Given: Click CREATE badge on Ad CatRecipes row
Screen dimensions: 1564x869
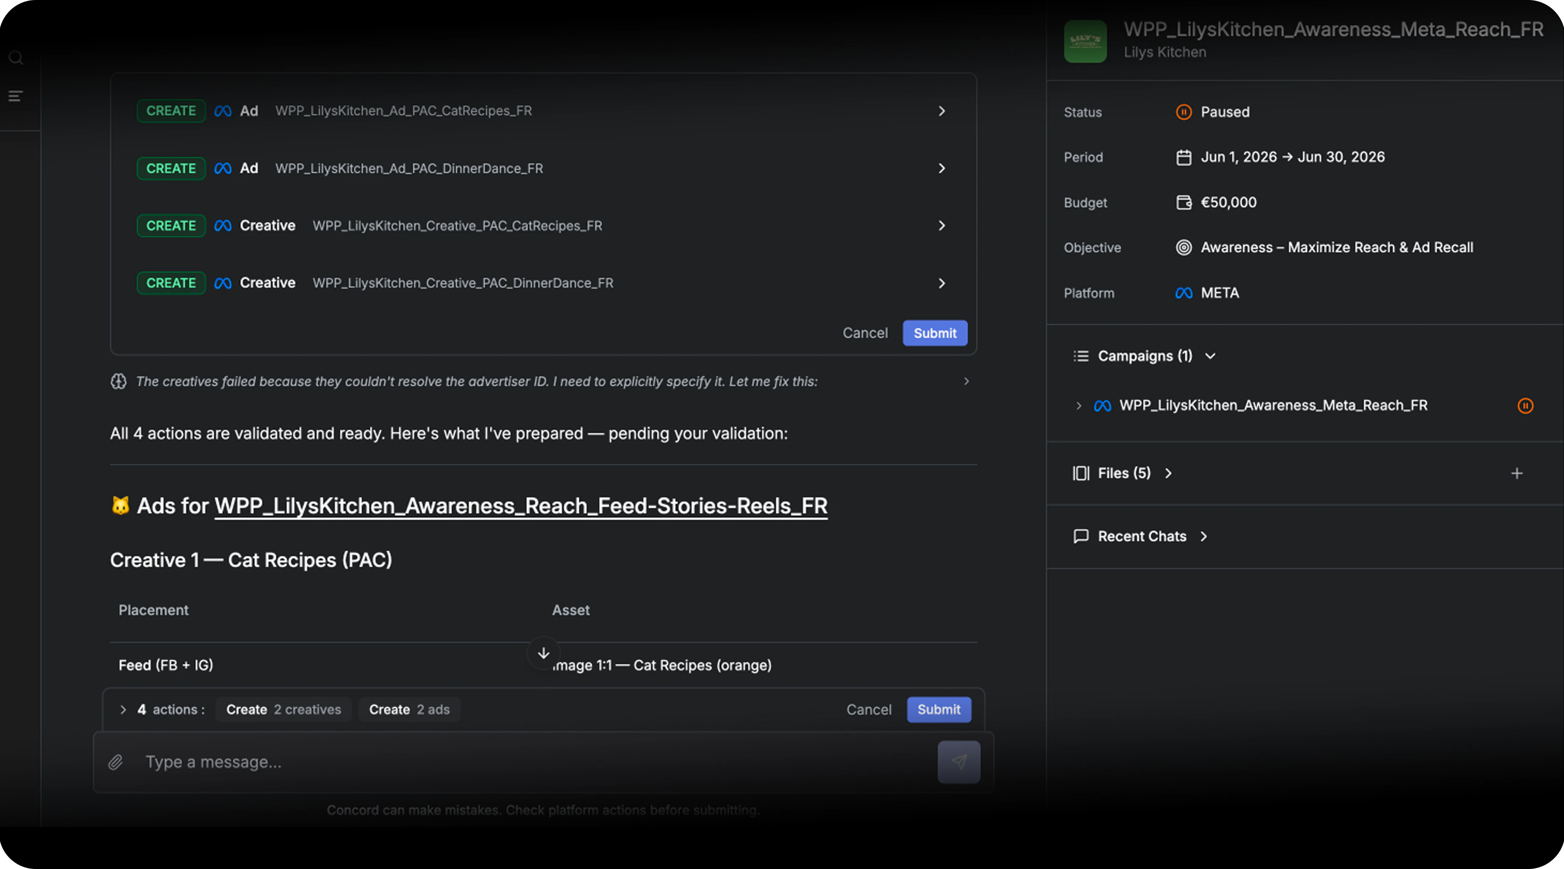Looking at the screenshot, I should [171, 111].
